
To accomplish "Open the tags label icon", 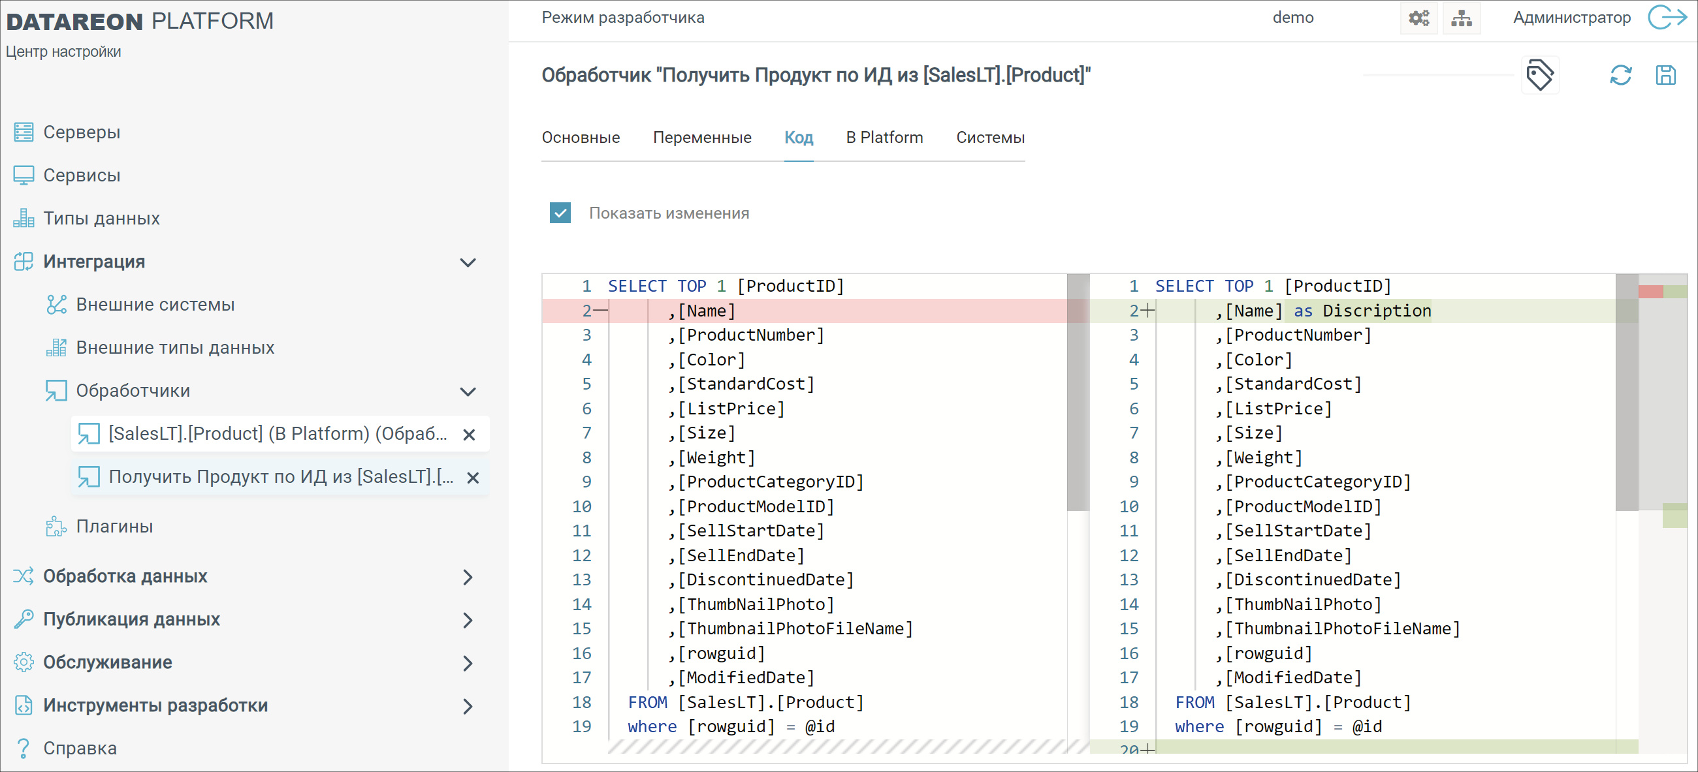I will coord(1539,75).
